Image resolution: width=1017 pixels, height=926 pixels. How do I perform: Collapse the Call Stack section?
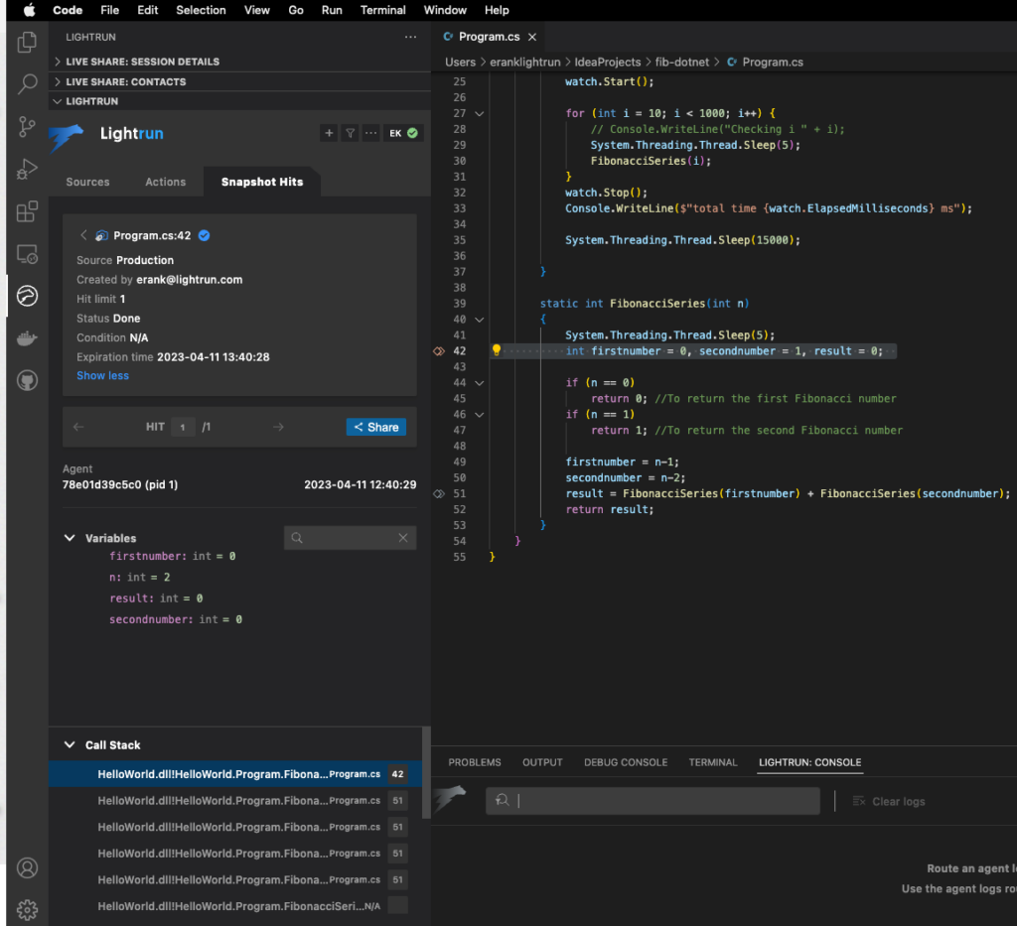click(x=70, y=744)
